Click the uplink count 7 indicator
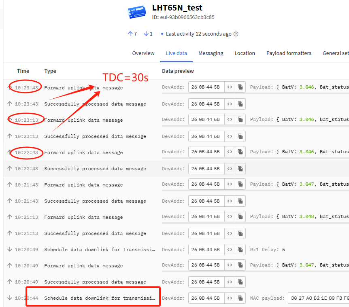The height and width of the screenshot is (307, 349). tap(132, 34)
